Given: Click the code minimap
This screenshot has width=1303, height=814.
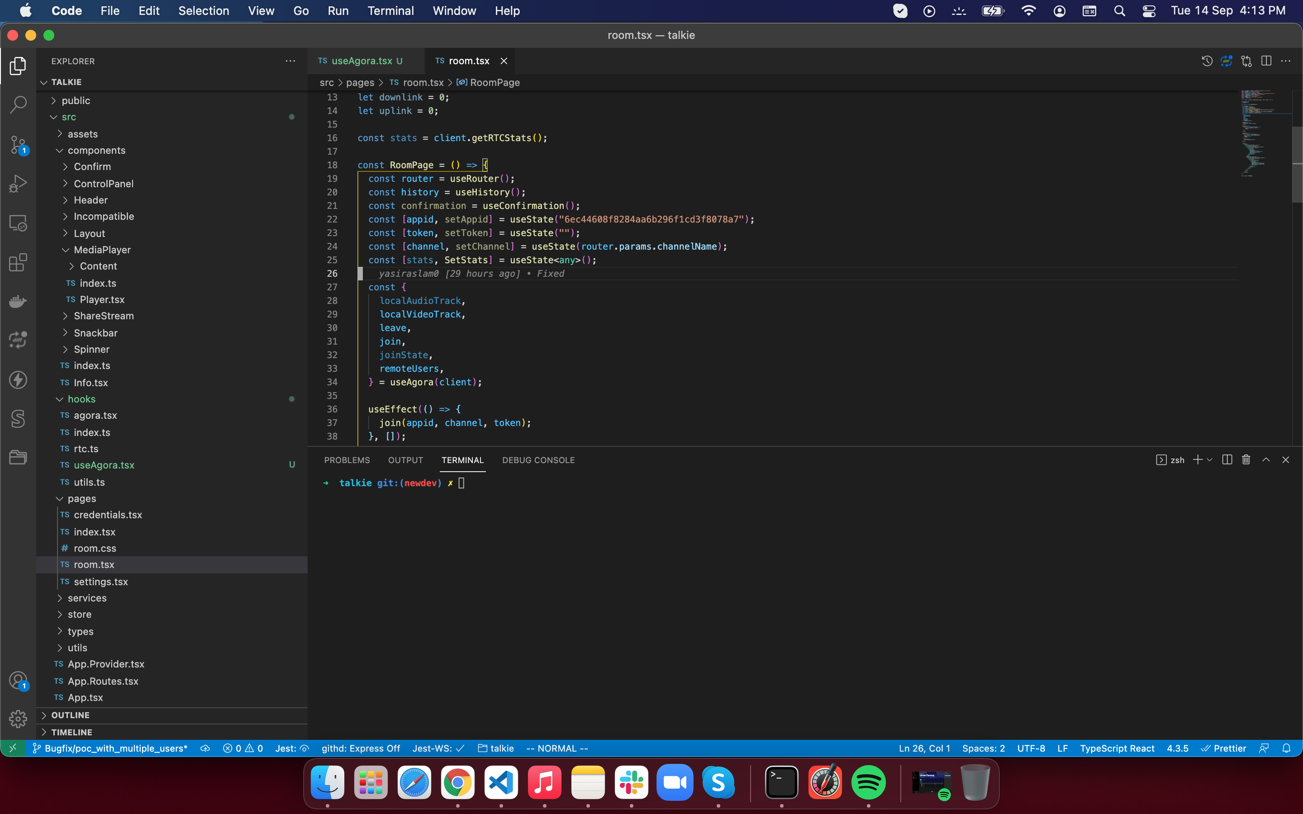Looking at the screenshot, I should pyautogui.click(x=1265, y=133).
